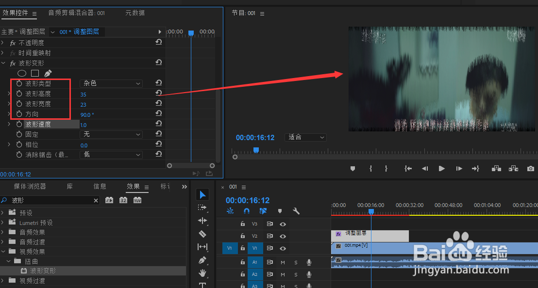Image resolution: width=538 pixels, height=288 pixels.
Task: Select the Pen tool in tools panel
Action: (x=202, y=260)
